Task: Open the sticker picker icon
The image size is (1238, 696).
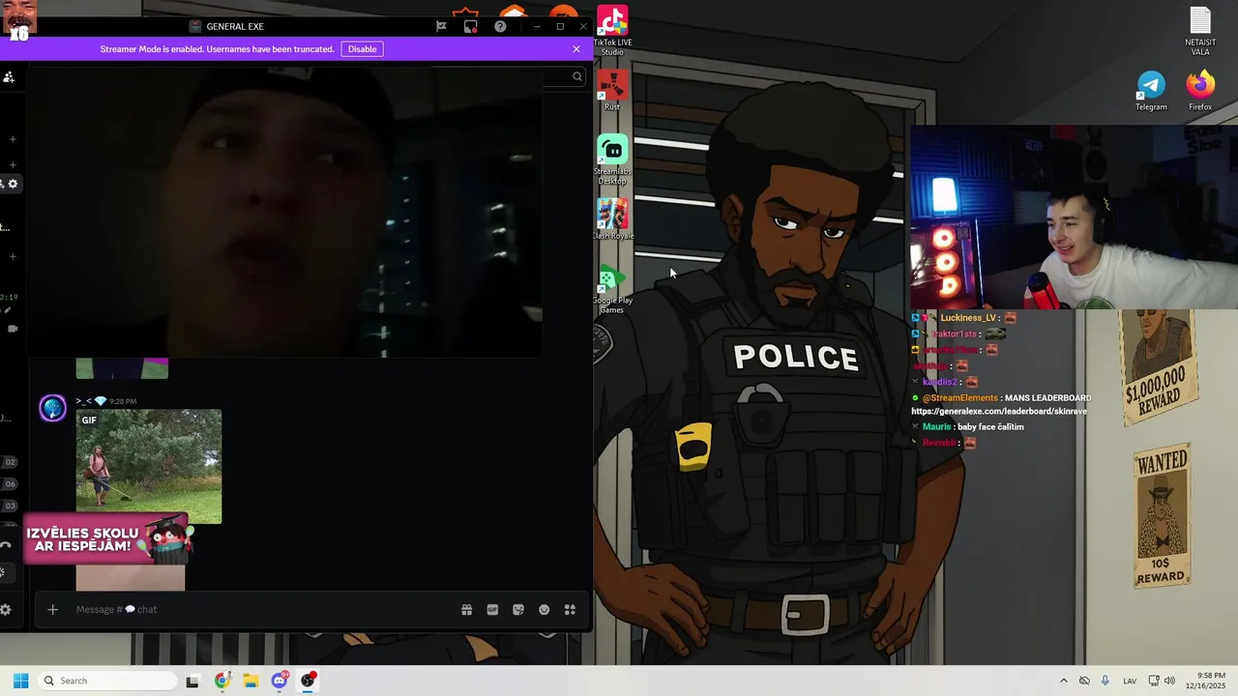Action: [x=518, y=609]
